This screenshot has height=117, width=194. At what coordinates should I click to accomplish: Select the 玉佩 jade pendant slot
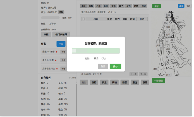pyautogui.click(x=171, y=40)
